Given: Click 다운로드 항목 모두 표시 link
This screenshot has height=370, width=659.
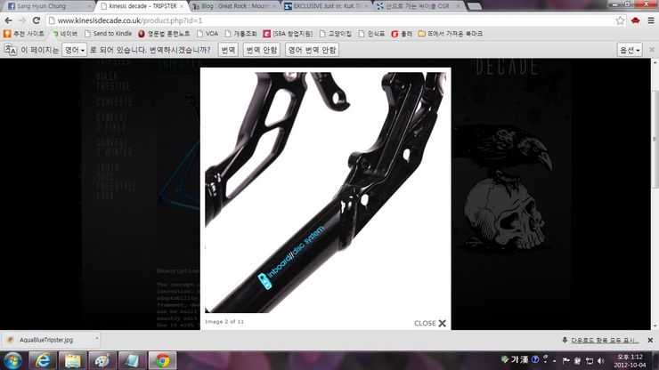Looking at the screenshot, I should tap(605, 340).
